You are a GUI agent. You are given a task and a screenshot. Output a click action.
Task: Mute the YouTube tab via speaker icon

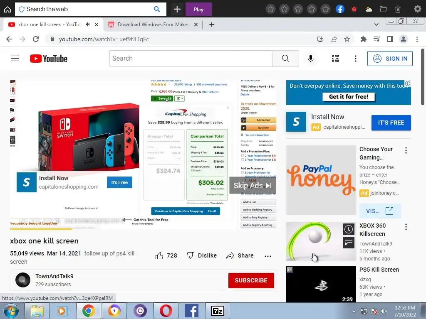[x=87, y=25]
